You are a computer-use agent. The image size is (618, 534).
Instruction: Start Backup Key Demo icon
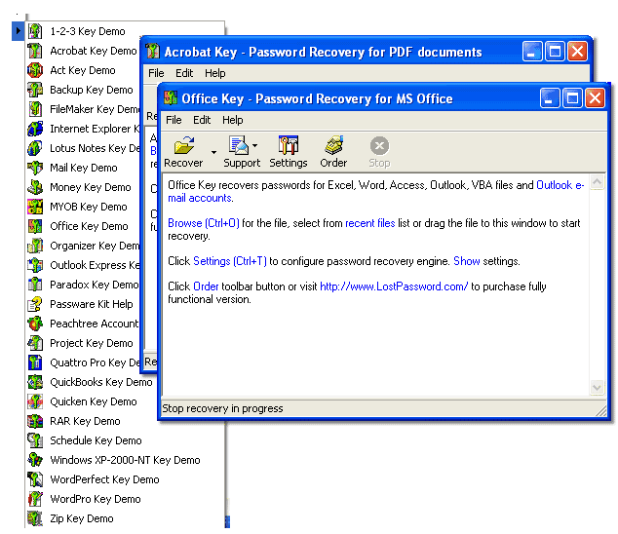pos(35,90)
